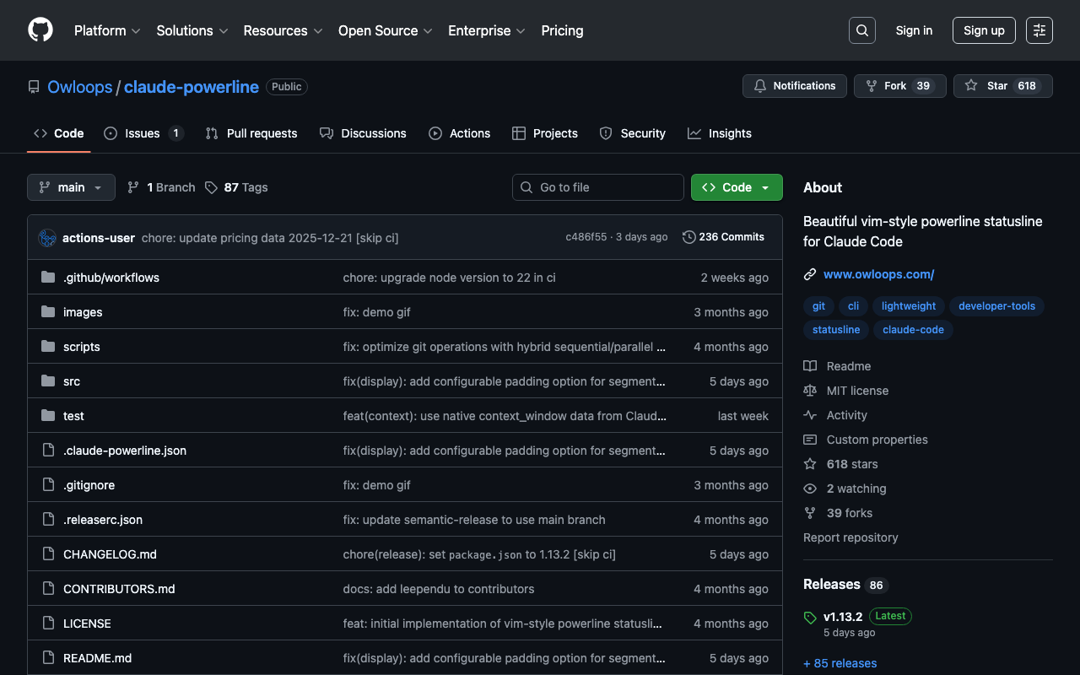This screenshot has height=675, width=1080.
Task: Open the search magnifier icon in header
Action: [861, 30]
